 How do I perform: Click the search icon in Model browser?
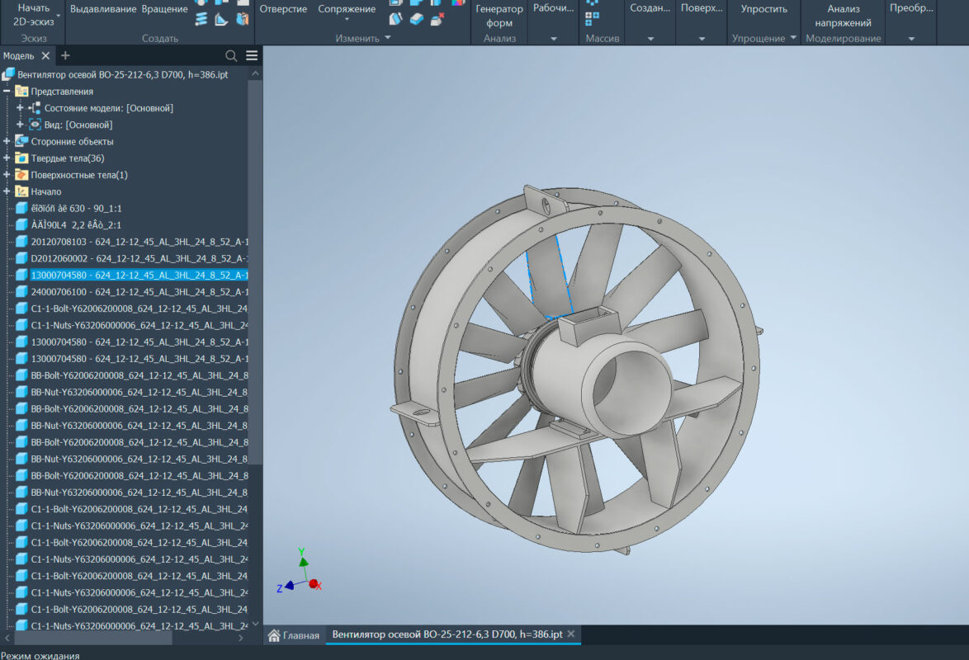tap(232, 56)
